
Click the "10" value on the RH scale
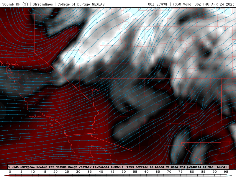(33, 172)
